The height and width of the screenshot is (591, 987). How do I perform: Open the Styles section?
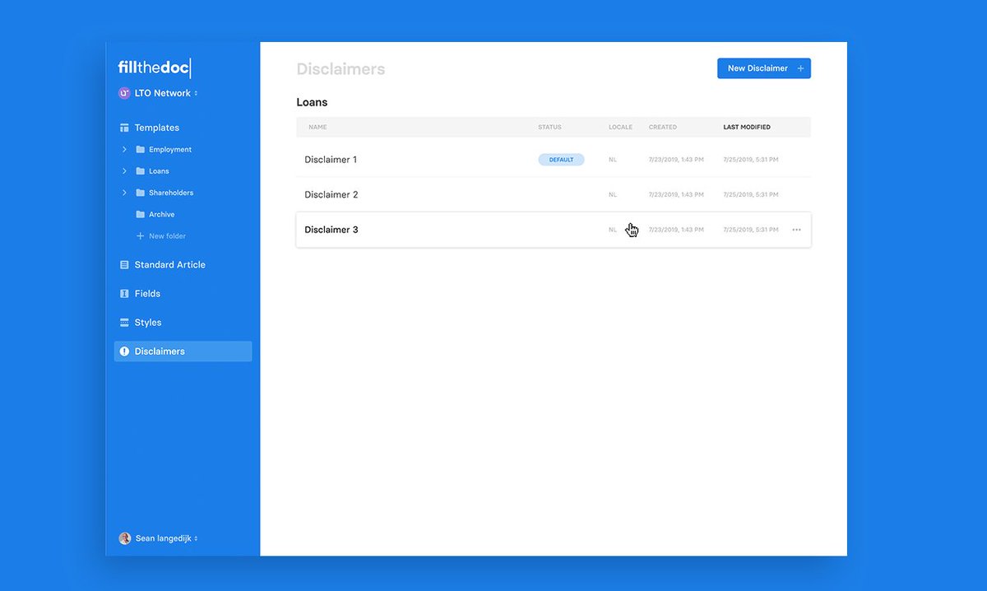coord(148,323)
